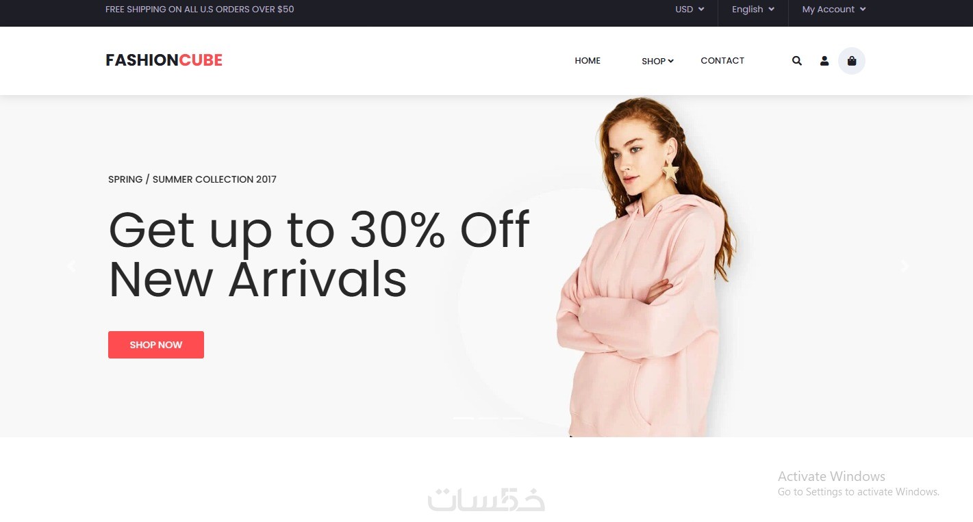
Task: Expand the My Account dropdown
Action: tap(833, 10)
